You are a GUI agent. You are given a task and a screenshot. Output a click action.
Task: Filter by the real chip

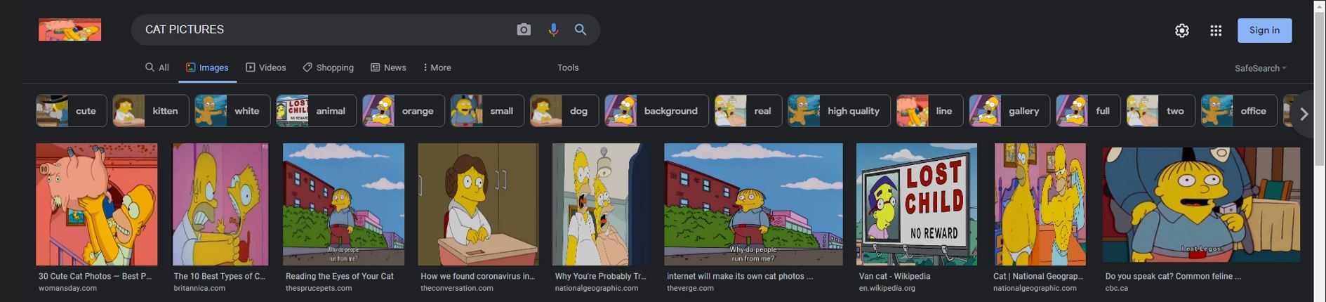[748, 111]
